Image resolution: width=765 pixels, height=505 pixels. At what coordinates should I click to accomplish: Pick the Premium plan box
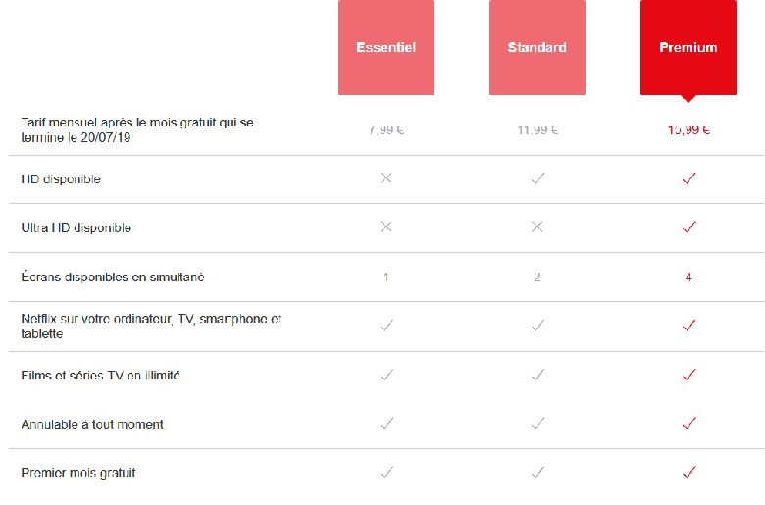point(688,47)
